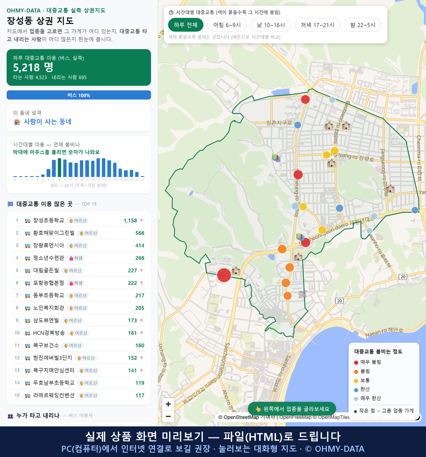This screenshot has width=426, height=457.
Task: Click pin icon in 삼도뷰엔빌 row
Action: pos(141,320)
